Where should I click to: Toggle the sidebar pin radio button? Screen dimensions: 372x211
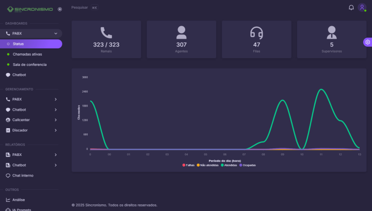pyautogui.click(x=60, y=9)
